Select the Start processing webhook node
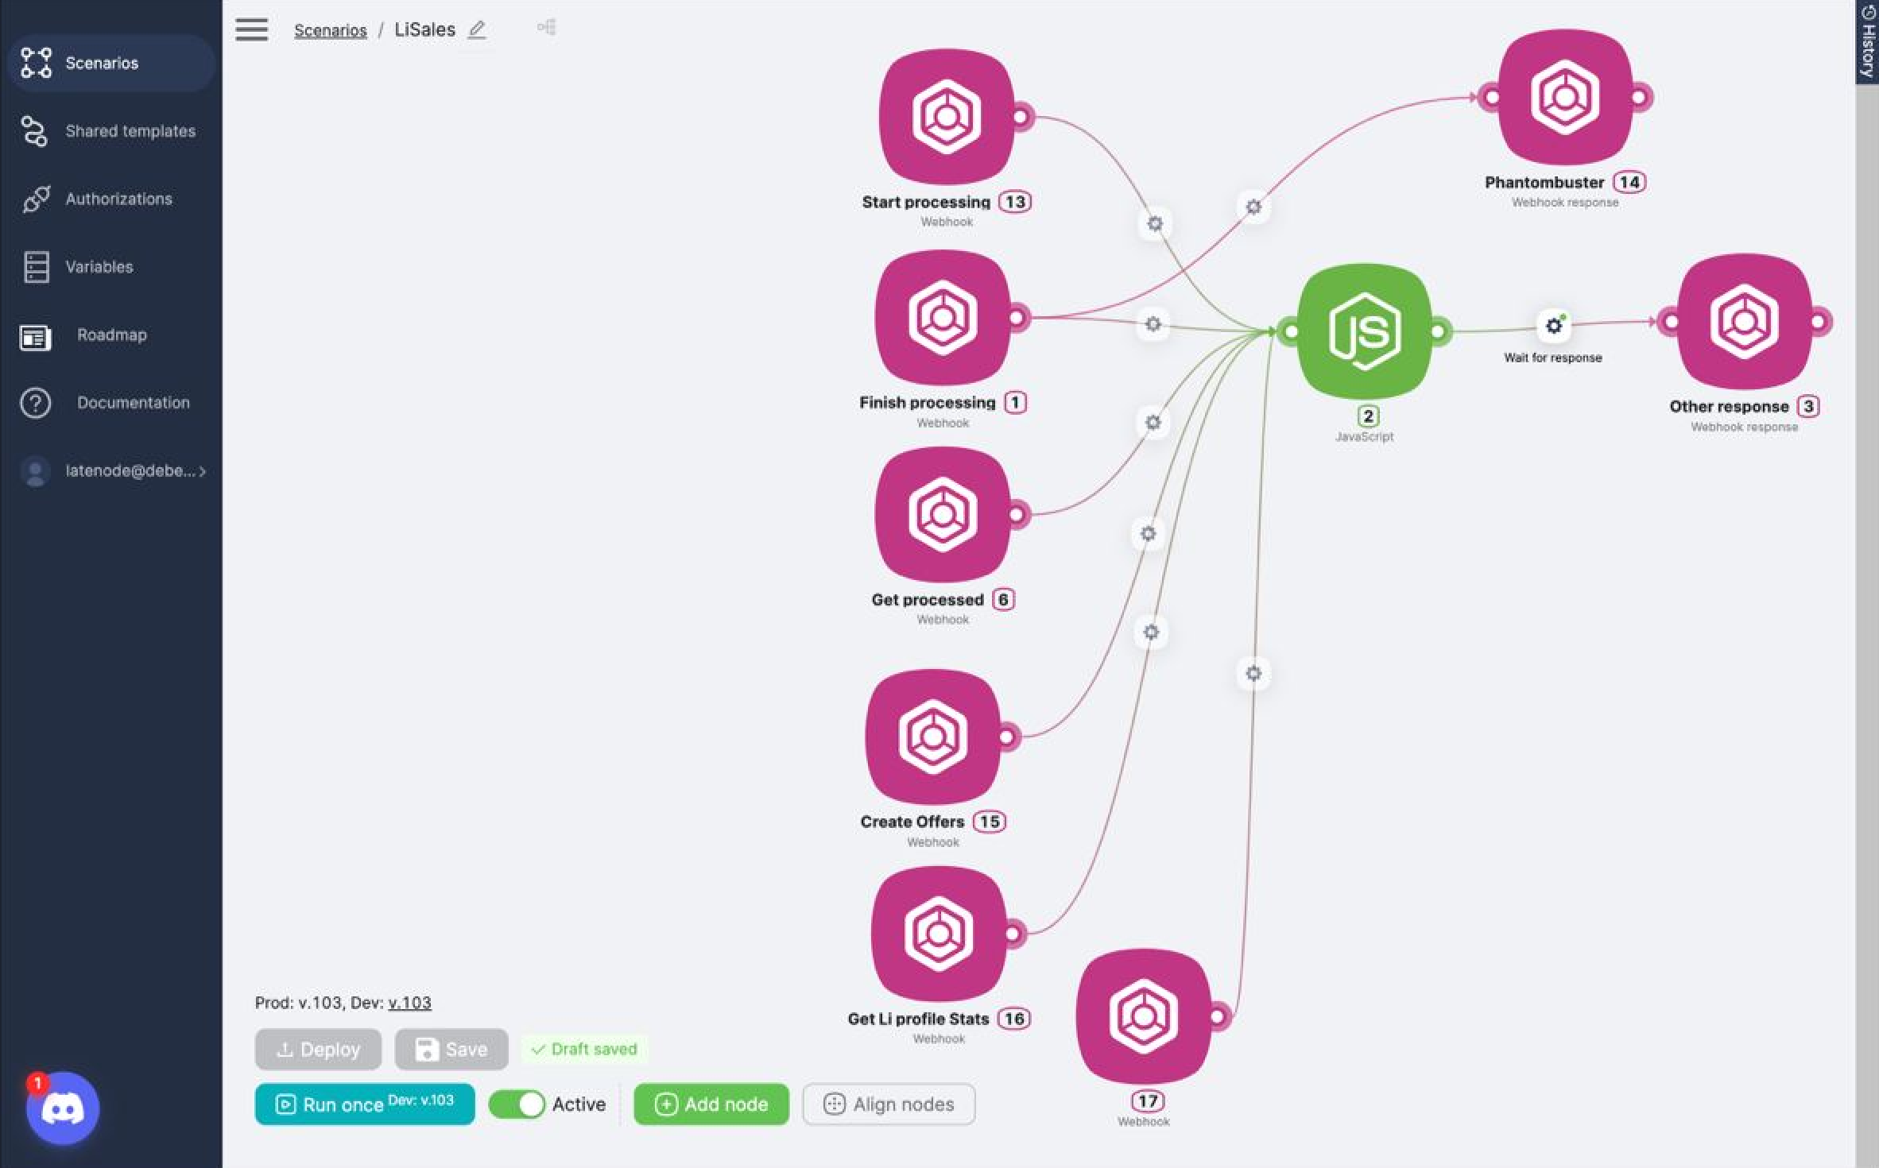The height and width of the screenshot is (1168, 1879). 946,118
